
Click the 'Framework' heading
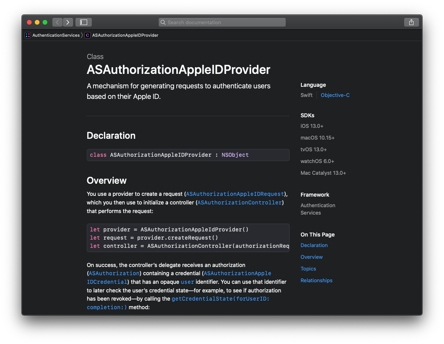315,195
